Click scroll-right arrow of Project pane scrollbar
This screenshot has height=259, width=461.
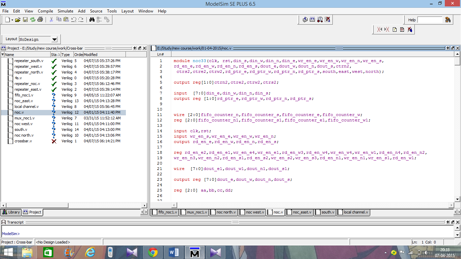[x=144, y=205]
